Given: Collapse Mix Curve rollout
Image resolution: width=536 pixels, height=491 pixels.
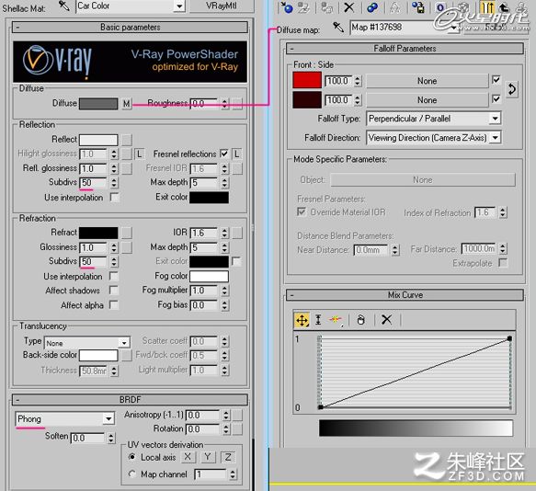Looking at the screenshot, I should coord(405,295).
